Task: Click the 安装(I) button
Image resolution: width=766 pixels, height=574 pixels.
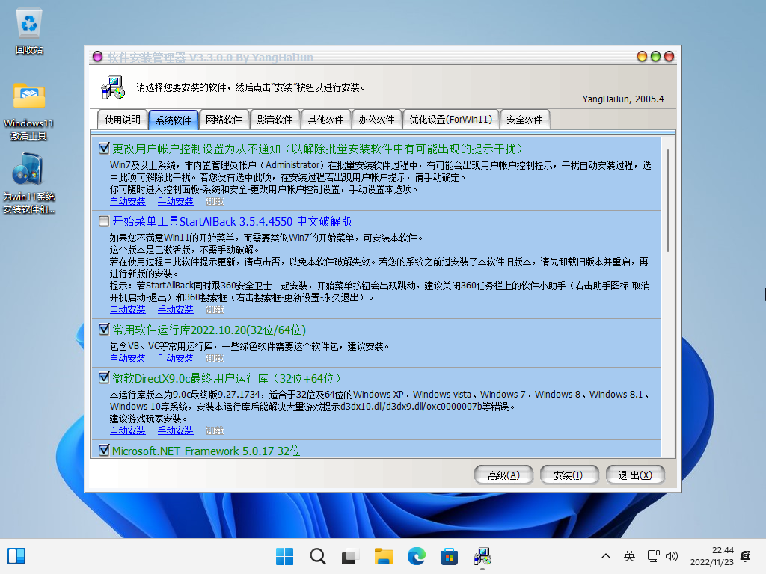Action: pos(568,475)
